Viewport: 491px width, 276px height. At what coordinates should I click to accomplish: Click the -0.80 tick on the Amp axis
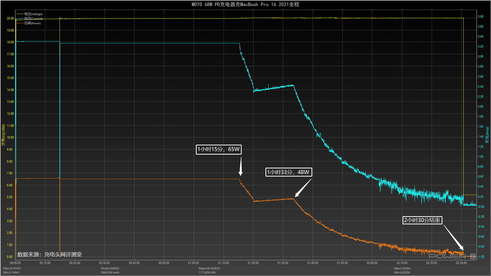(x=481, y=247)
